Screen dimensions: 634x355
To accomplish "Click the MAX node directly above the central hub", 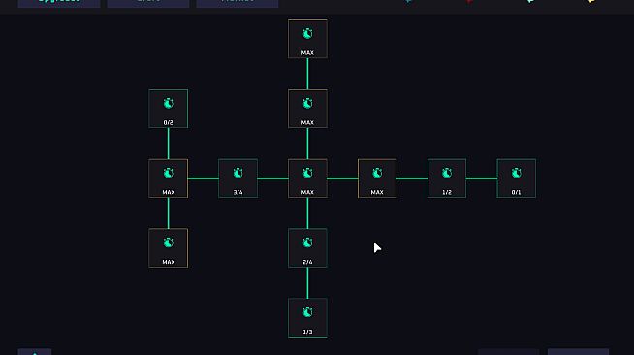I will coord(307,109).
